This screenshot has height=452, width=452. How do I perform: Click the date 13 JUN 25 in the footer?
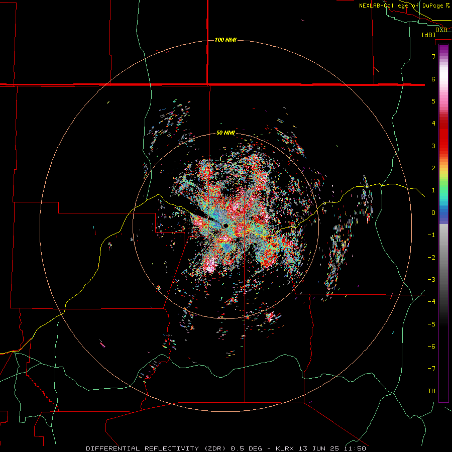pos(319,448)
